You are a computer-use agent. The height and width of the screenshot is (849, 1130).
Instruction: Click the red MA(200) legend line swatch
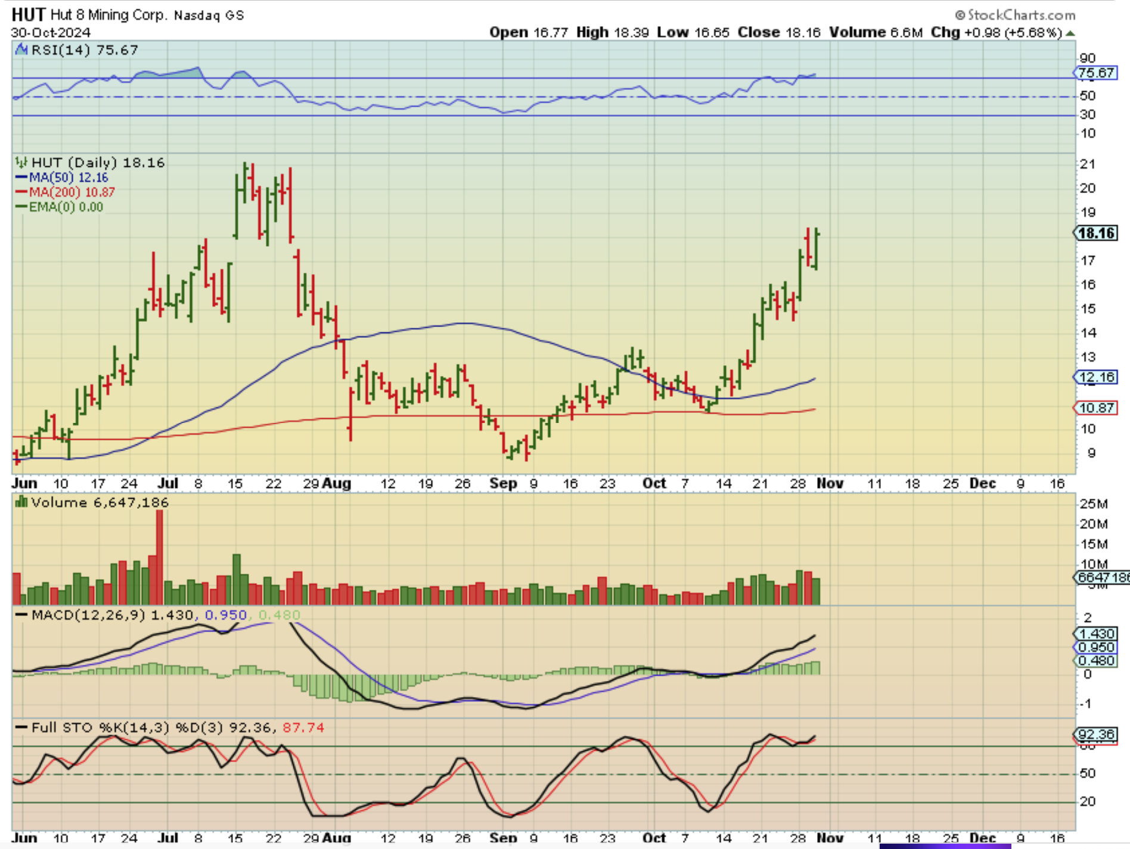[x=21, y=192]
